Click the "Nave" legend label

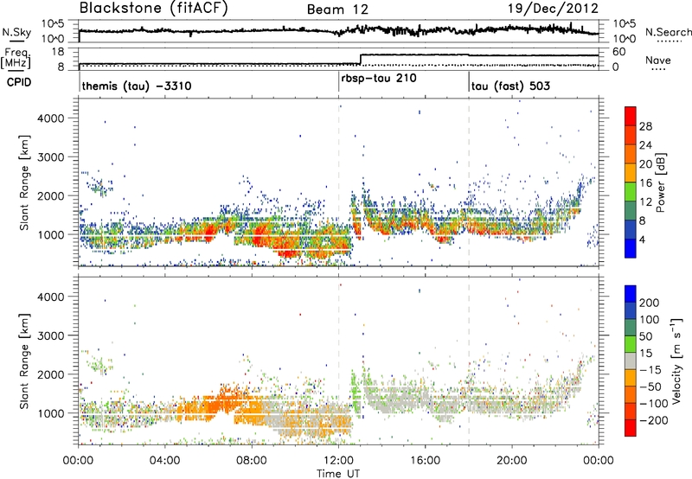658,61
